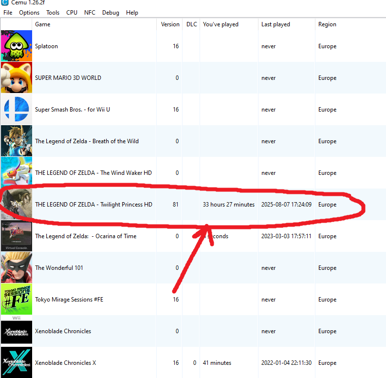Click never in Wonderful 101 row

[x=268, y=268]
